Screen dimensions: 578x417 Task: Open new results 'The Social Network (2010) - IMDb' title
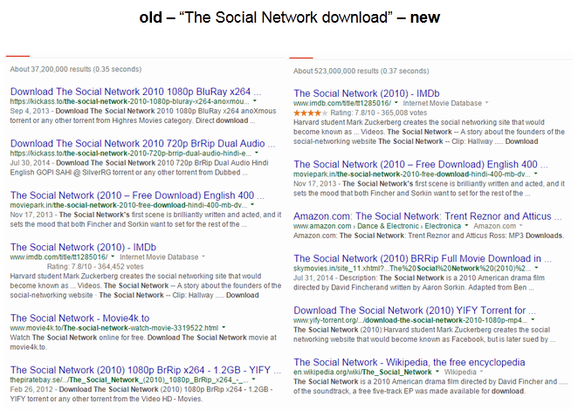367,93
